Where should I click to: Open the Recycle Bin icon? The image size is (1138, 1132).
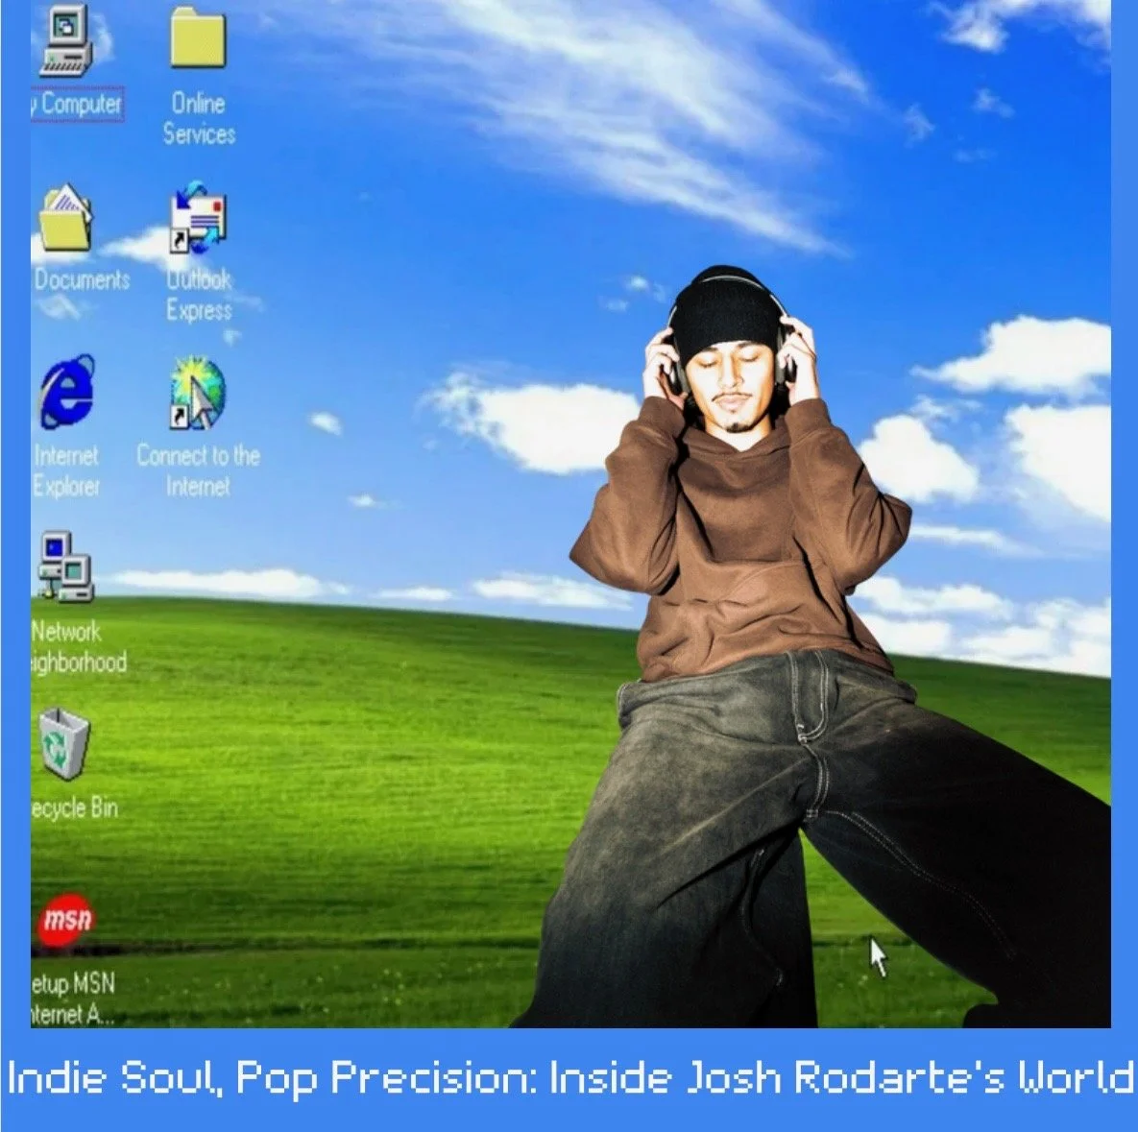[x=64, y=744]
